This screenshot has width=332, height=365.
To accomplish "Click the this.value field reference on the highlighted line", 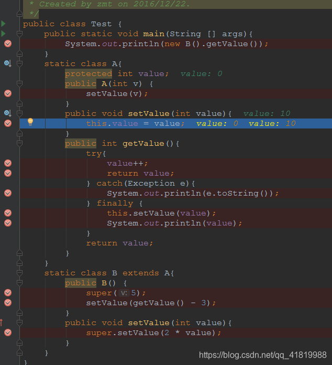I will pyautogui.click(x=112, y=124).
